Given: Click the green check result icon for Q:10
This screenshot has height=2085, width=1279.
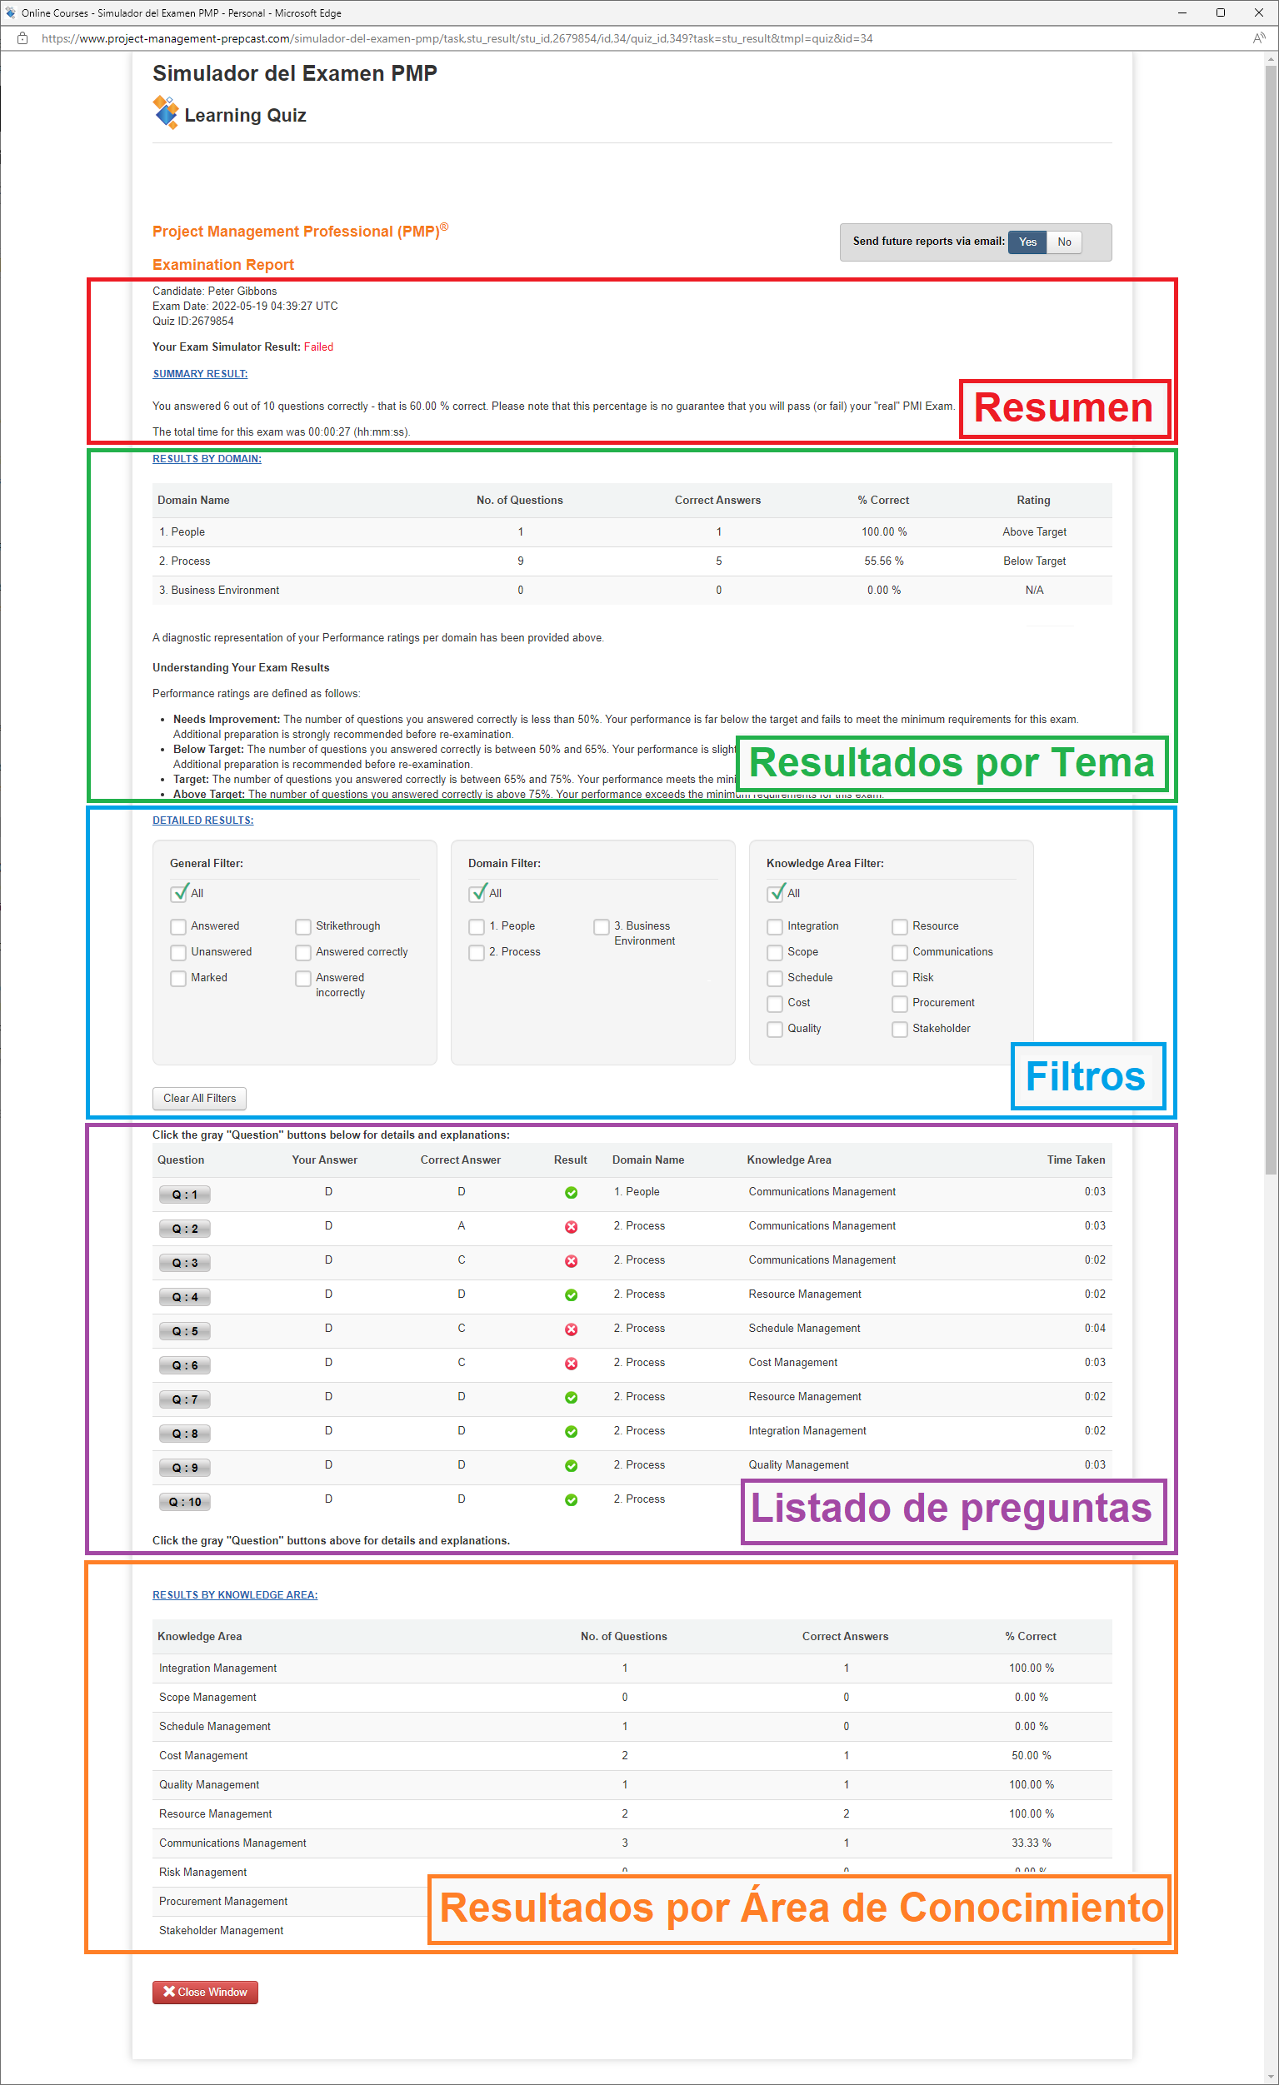Looking at the screenshot, I should 572,1499.
